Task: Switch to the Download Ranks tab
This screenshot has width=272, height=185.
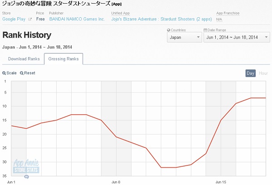Action: coord(24,58)
